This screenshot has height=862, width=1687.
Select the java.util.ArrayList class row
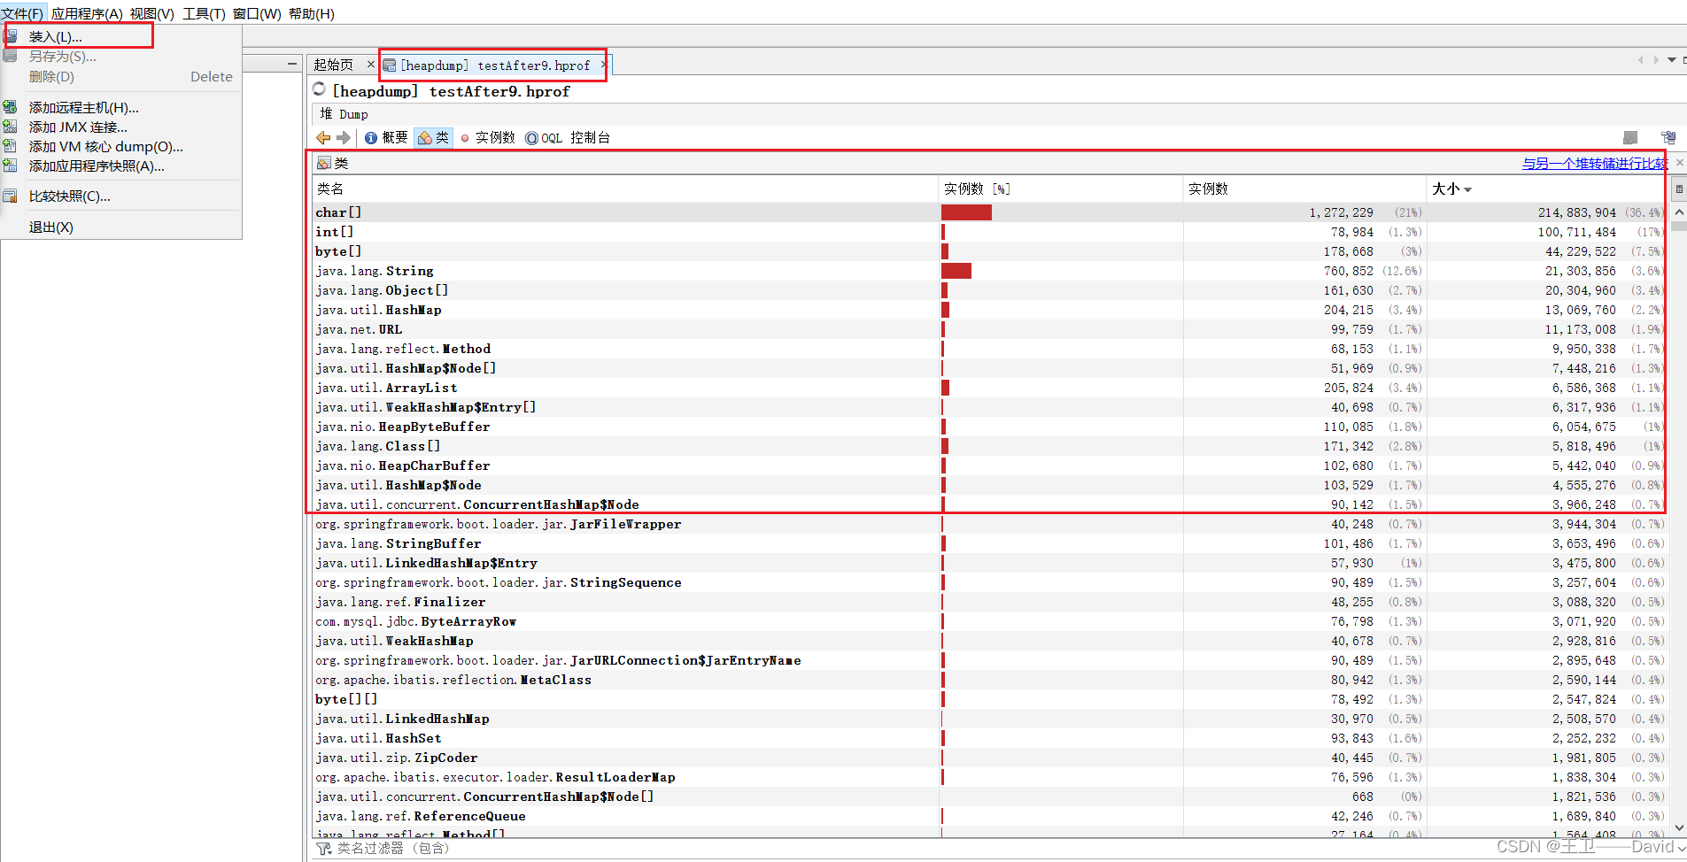click(989, 388)
